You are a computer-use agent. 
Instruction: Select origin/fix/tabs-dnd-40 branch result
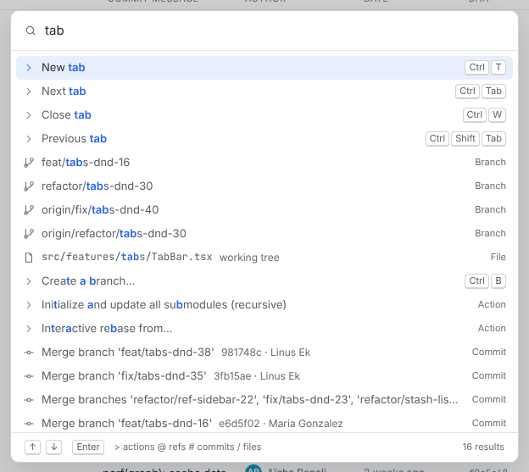[x=264, y=209]
